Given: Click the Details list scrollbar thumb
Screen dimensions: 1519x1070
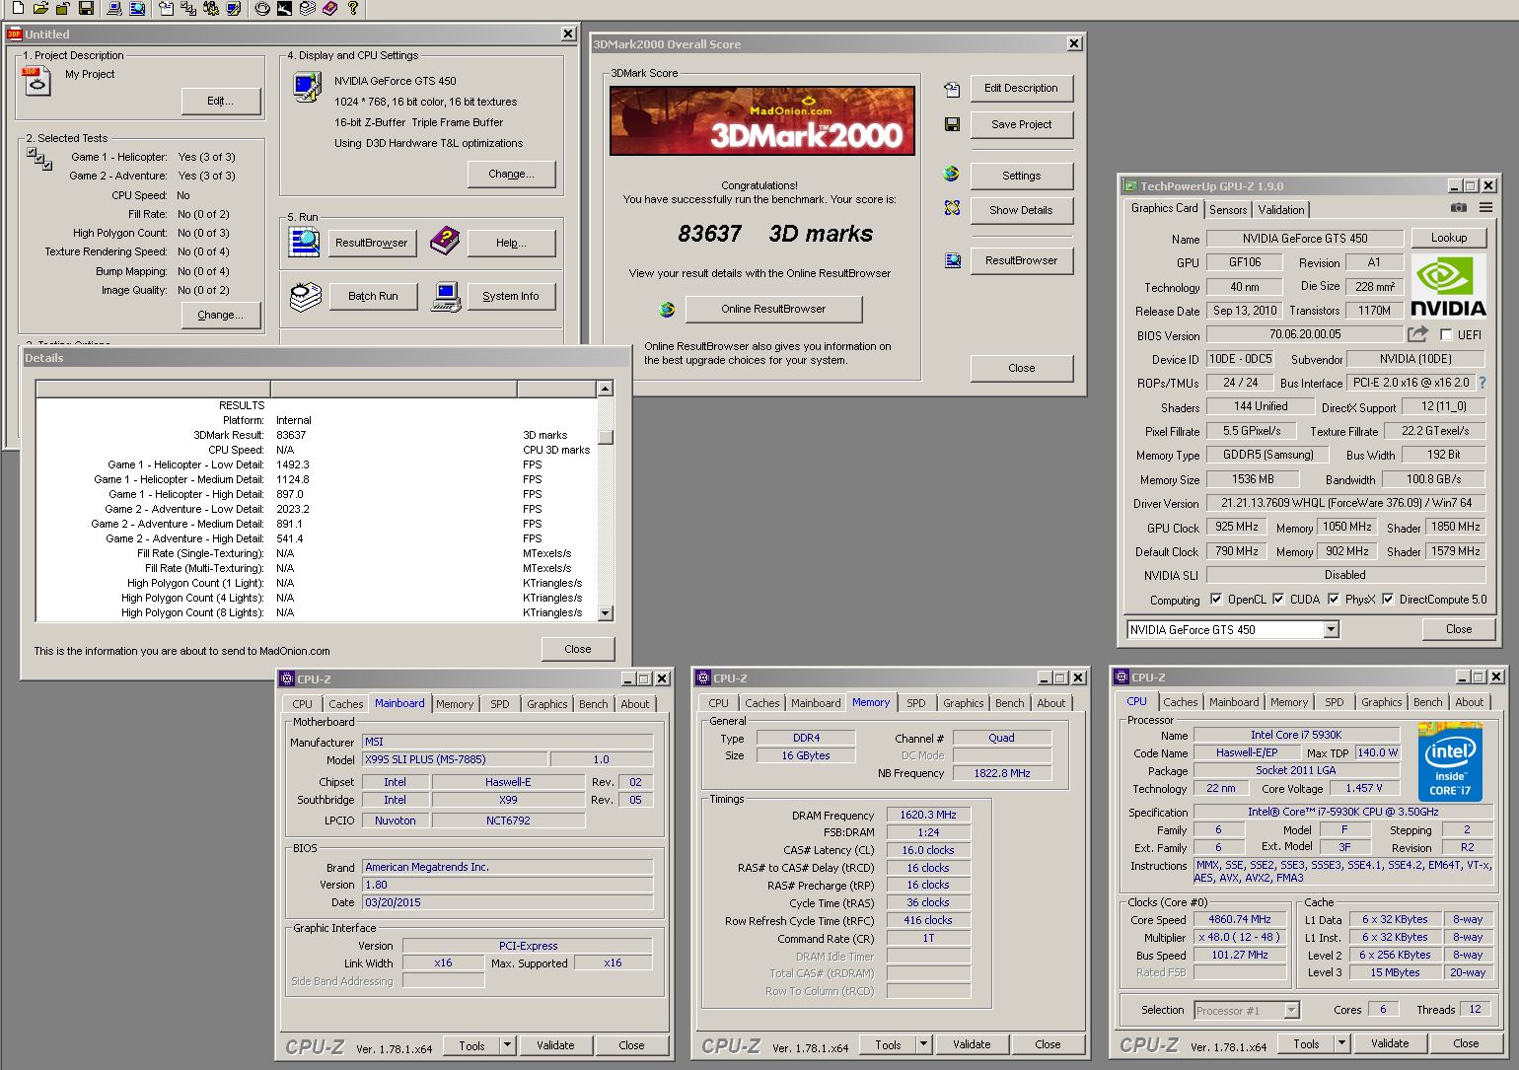Looking at the screenshot, I should [606, 436].
